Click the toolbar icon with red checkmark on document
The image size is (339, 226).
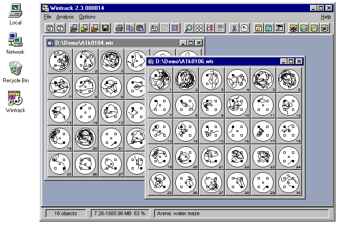pos(279,28)
